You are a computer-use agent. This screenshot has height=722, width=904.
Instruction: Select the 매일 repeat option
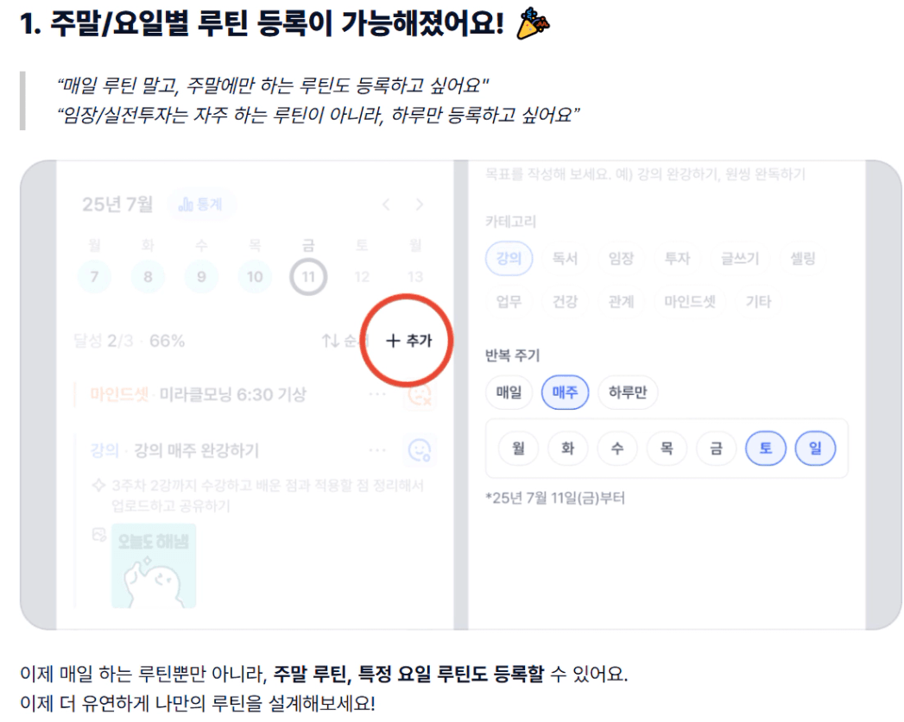509,392
